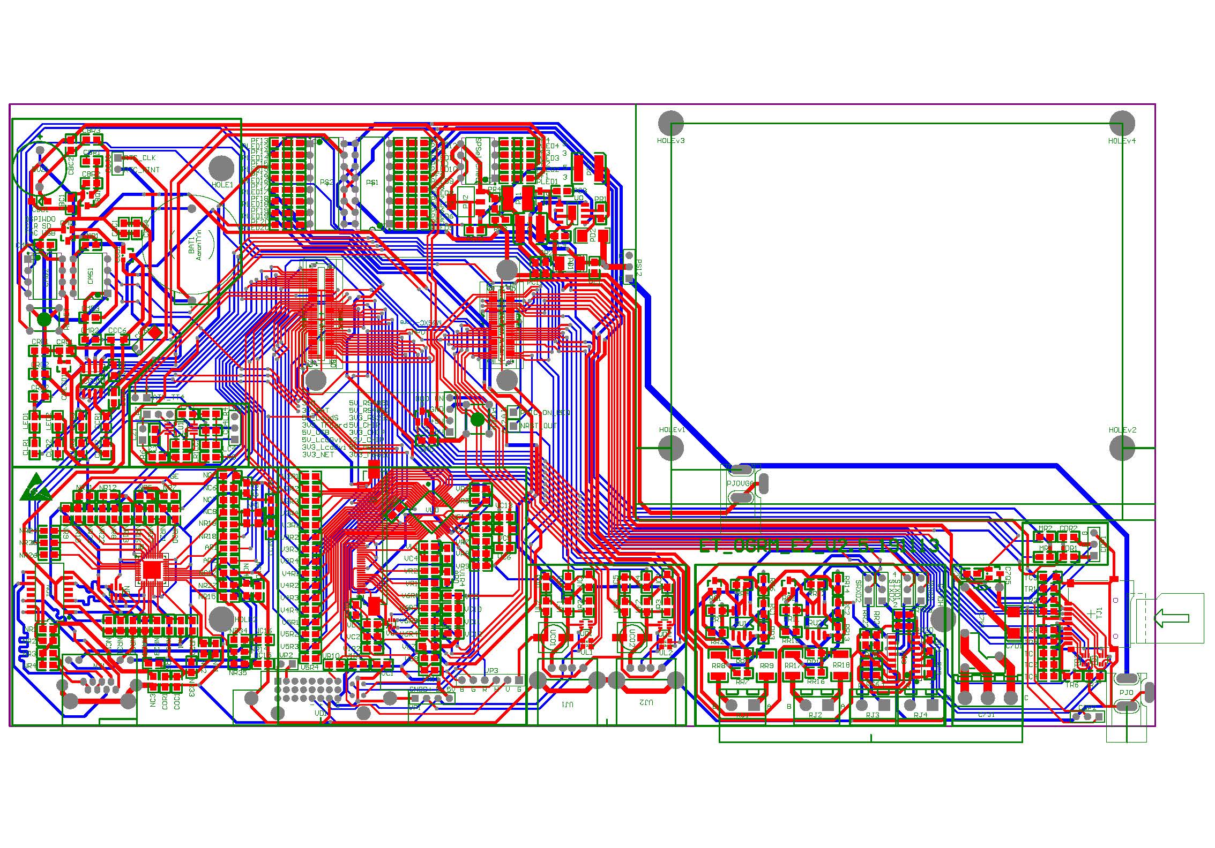
Task: Click the HOLE1 mounting hole
Action: (x=221, y=168)
